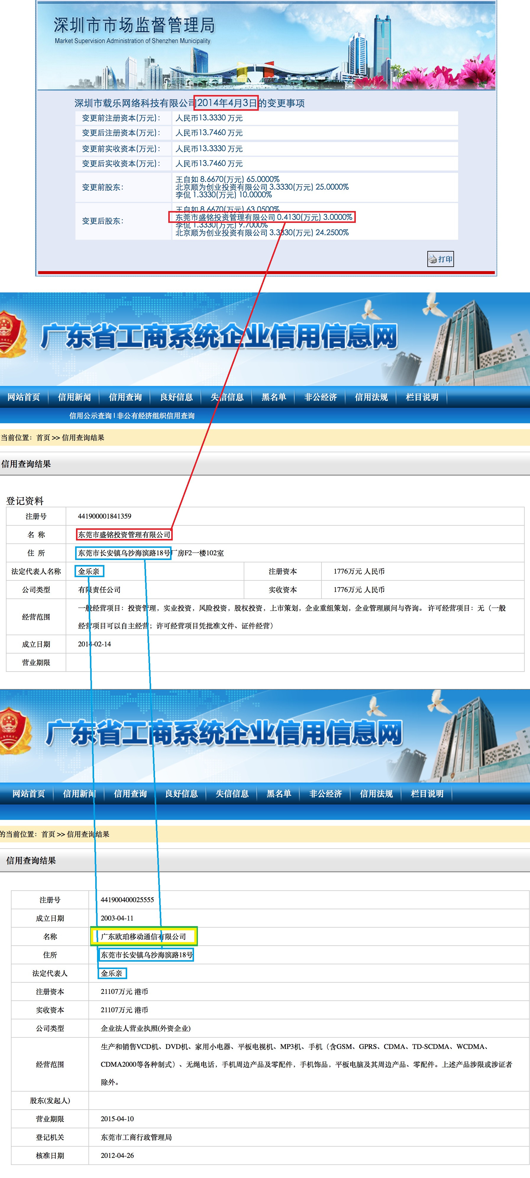Open 失信信息 in the nav bar above 信用公示查询
Screen dimensions: 530x1178
coord(227,397)
